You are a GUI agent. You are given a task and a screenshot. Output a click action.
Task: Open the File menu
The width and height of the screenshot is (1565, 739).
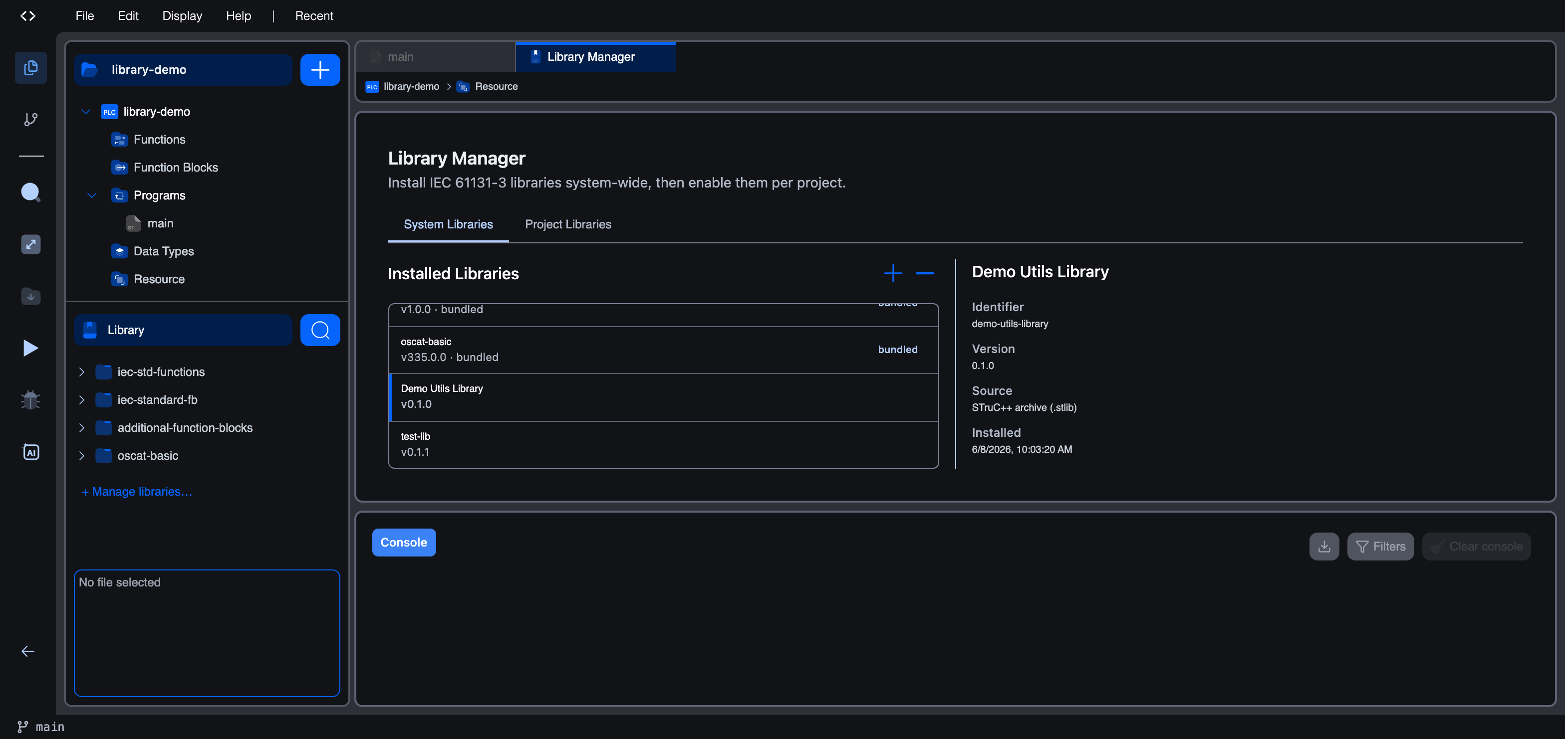point(84,16)
